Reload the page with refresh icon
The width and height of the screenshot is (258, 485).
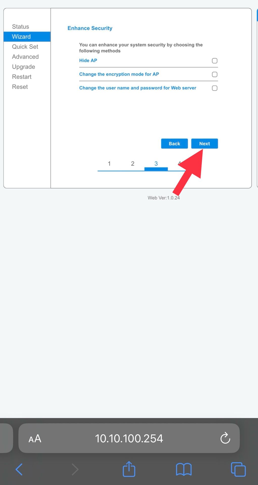click(x=225, y=438)
